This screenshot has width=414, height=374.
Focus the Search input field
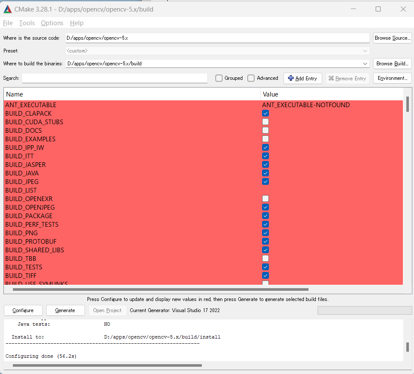coord(114,78)
